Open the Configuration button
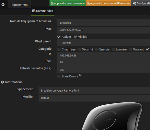Screen dimensions: 150x130 point(141,3)
